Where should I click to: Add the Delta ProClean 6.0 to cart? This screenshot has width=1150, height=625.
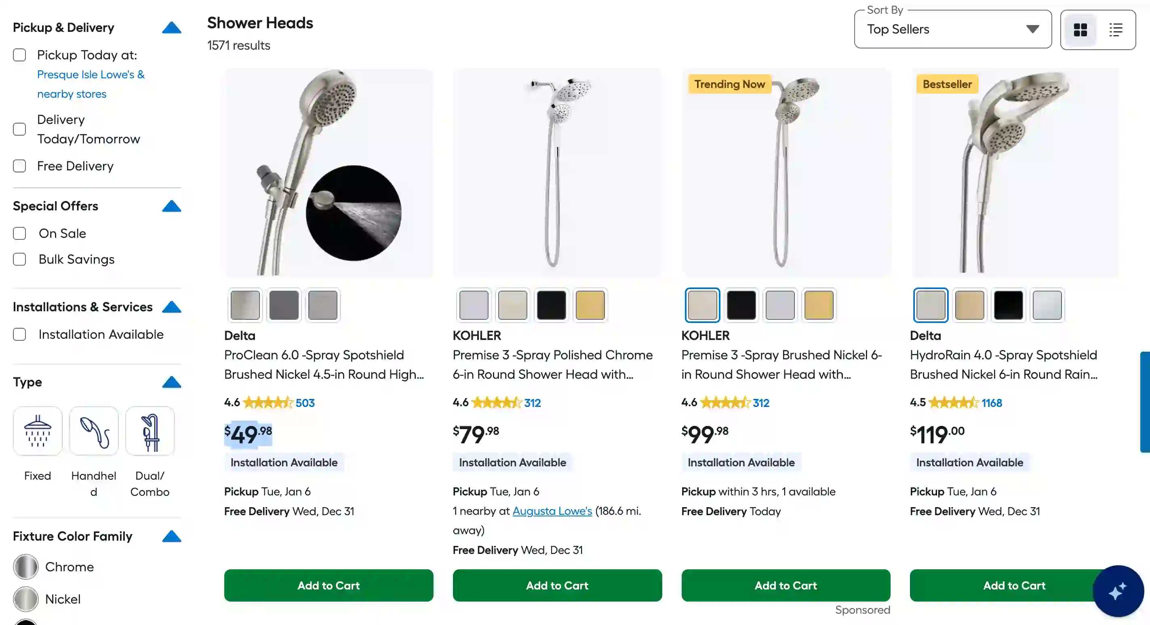coord(328,585)
